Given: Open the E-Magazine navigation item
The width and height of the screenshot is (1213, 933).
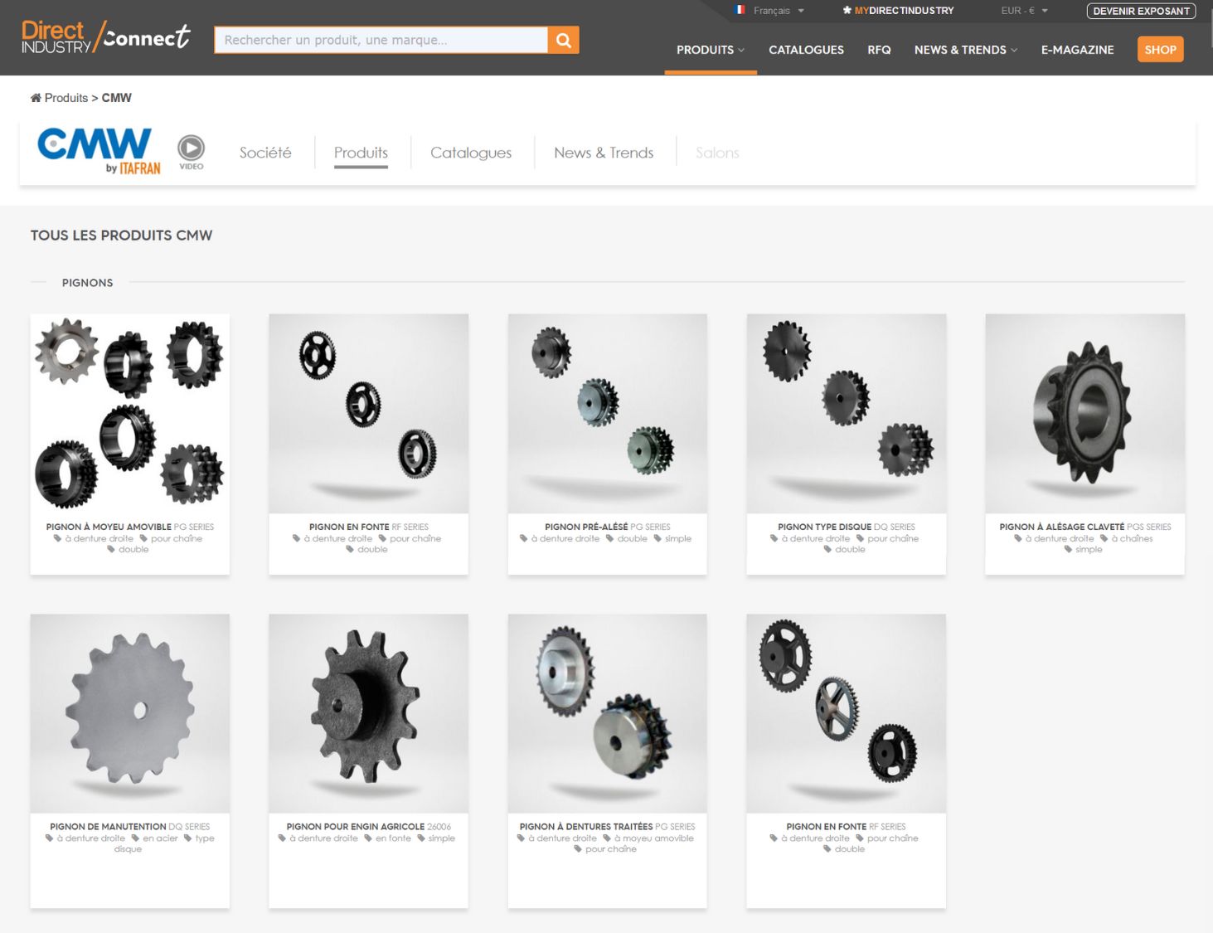Looking at the screenshot, I should [x=1077, y=50].
